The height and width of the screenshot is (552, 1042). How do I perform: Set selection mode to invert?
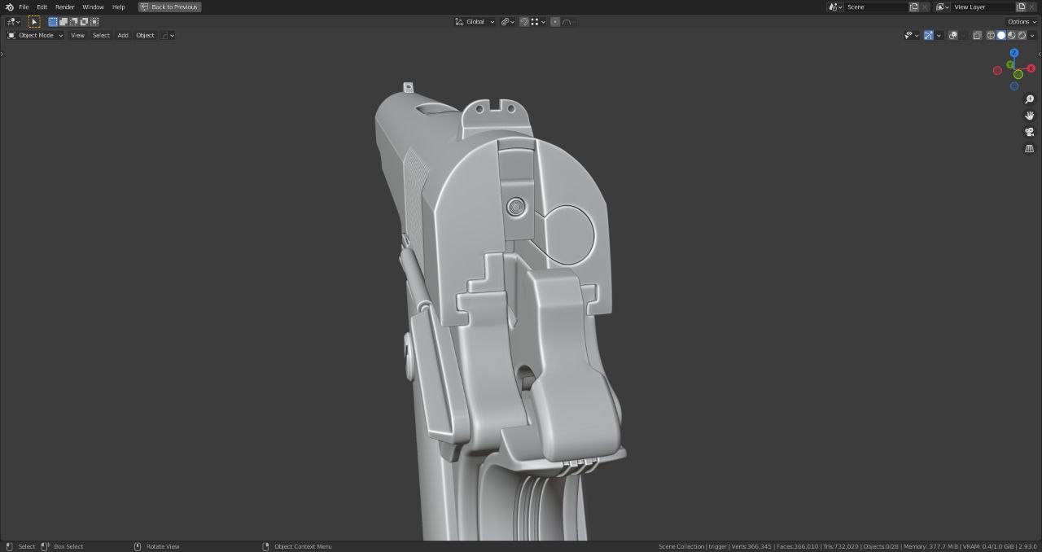pos(84,22)
